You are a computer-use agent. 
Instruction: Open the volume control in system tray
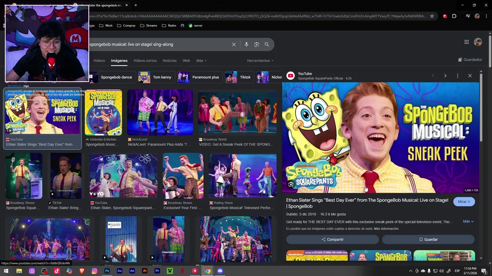coord(442,271)
